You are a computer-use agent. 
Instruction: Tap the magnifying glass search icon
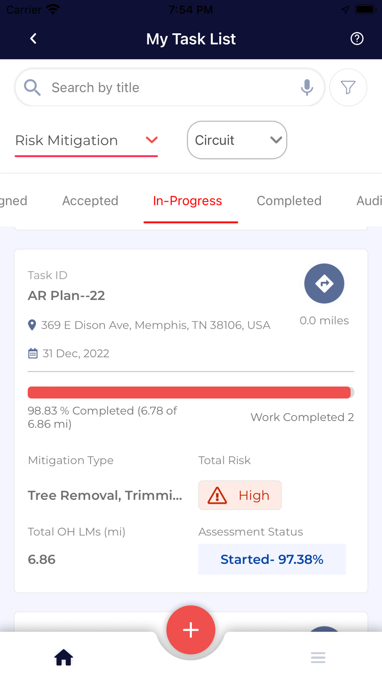point(32,88)
